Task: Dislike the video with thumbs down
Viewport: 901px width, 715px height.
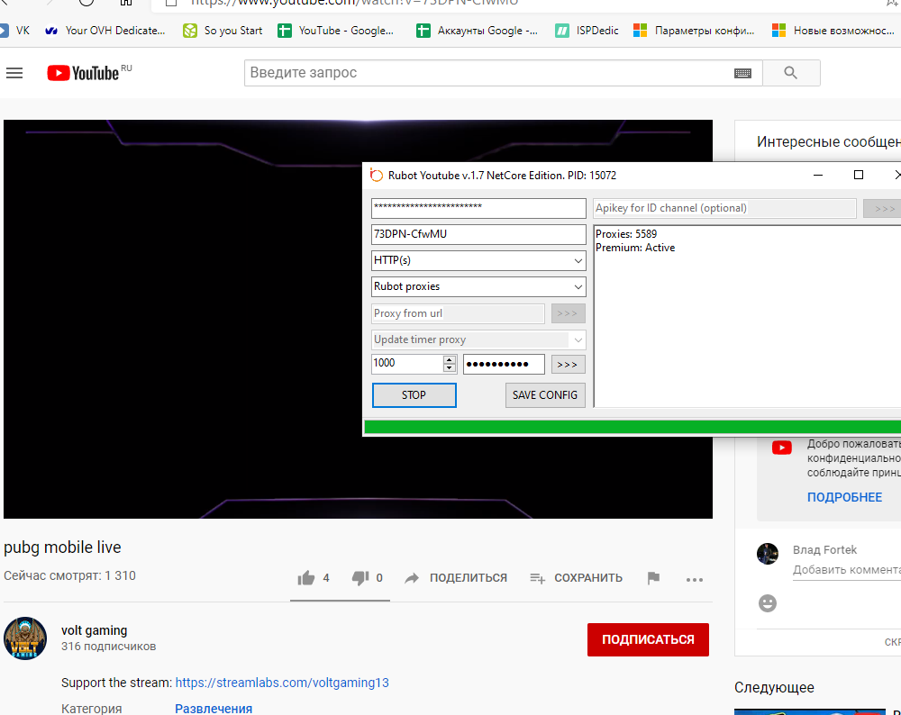Action: click(x=360, y=578)
